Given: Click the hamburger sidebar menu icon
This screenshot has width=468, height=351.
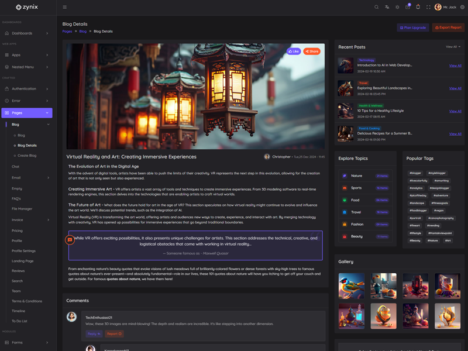Looking at the screenshot, I should (64, 7).
